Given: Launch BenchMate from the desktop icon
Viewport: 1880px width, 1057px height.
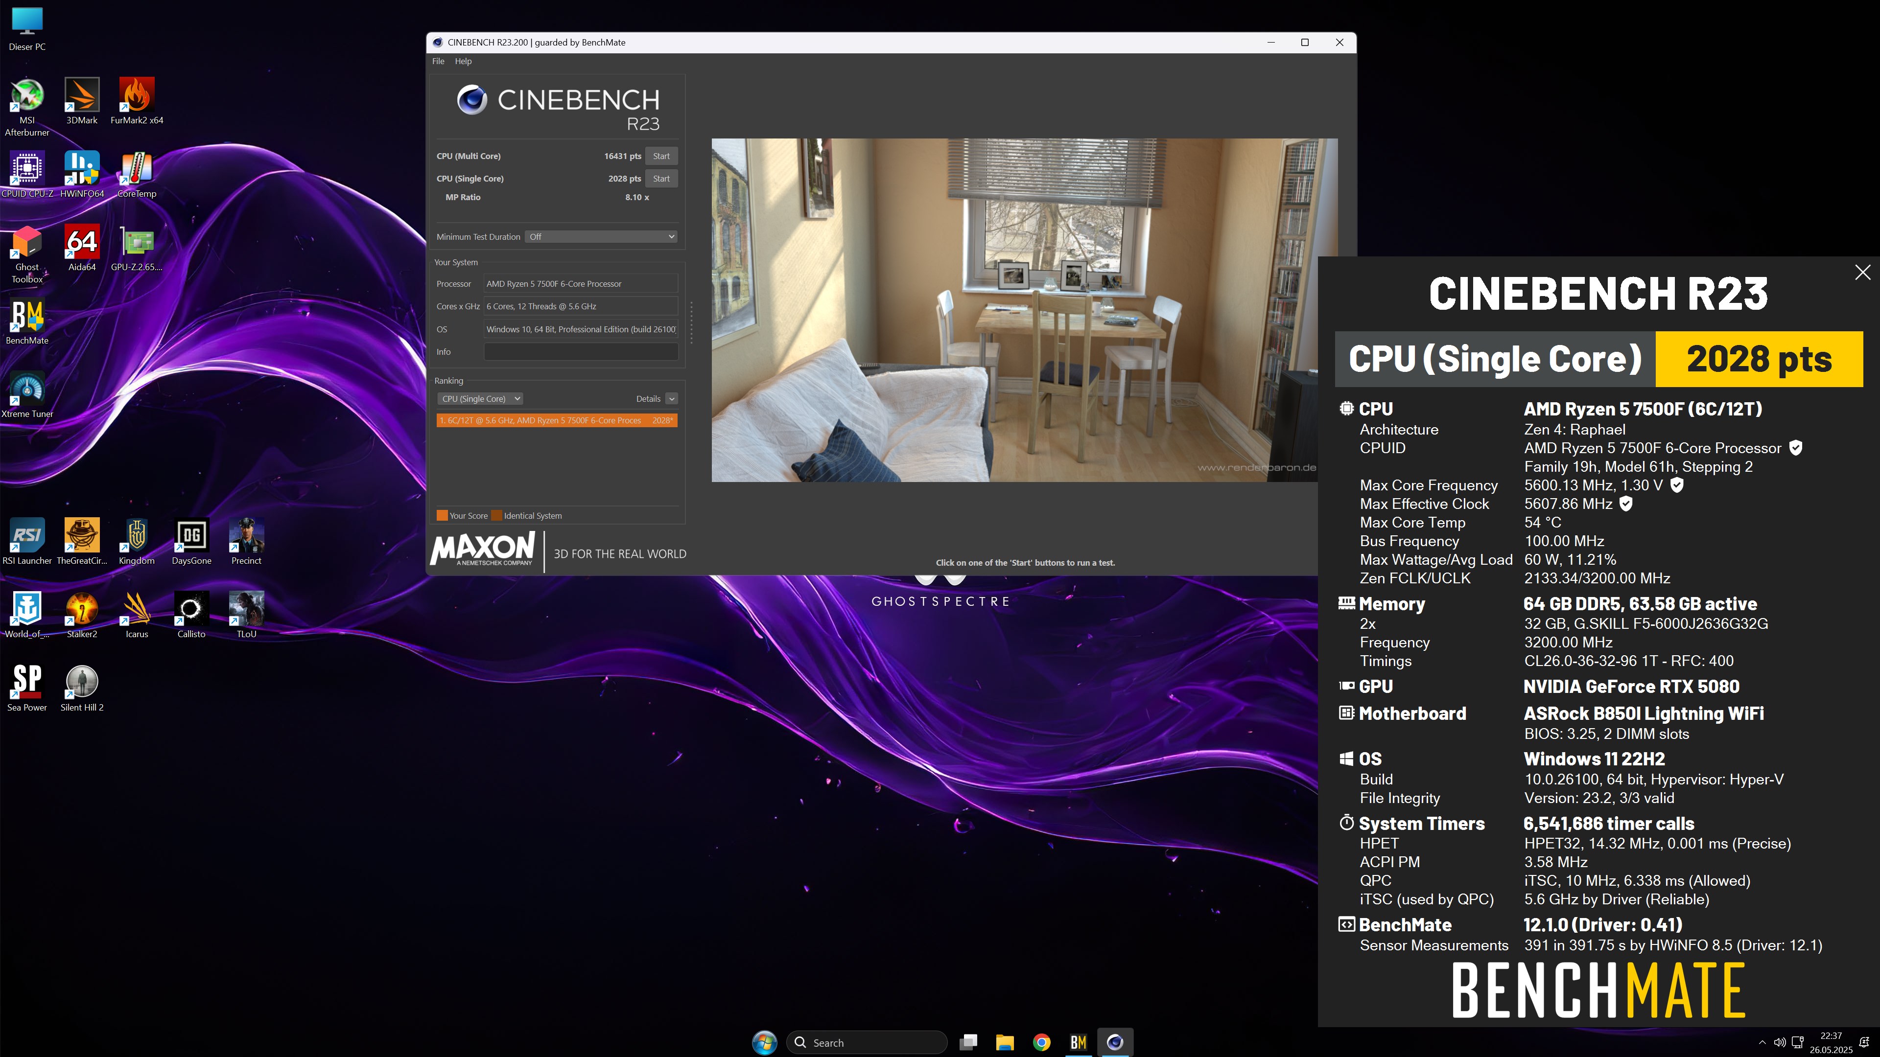Looking at the screenshot, I should coord(27,322).
